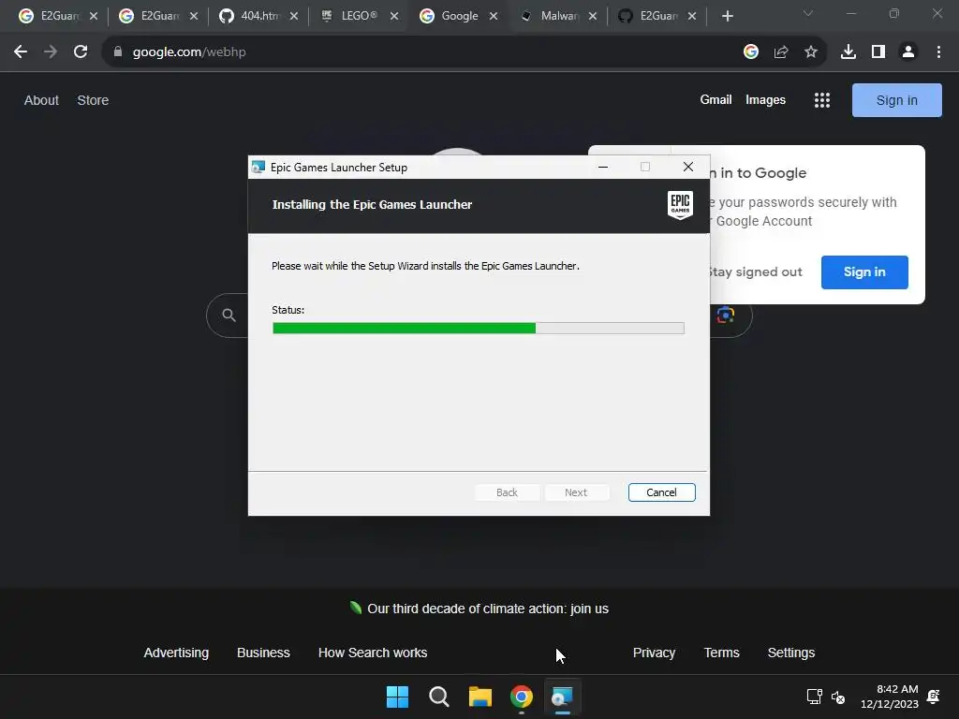Viewport: 959px width, 719px height.
Task: Click Chrome icon in taskbar
Action: click(521, 697)
